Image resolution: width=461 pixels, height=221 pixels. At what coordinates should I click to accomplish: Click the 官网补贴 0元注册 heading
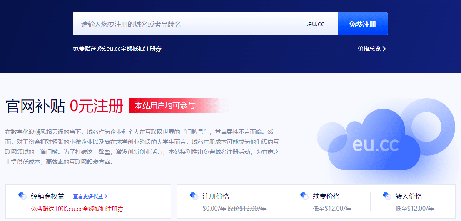[x=65, y=106]
